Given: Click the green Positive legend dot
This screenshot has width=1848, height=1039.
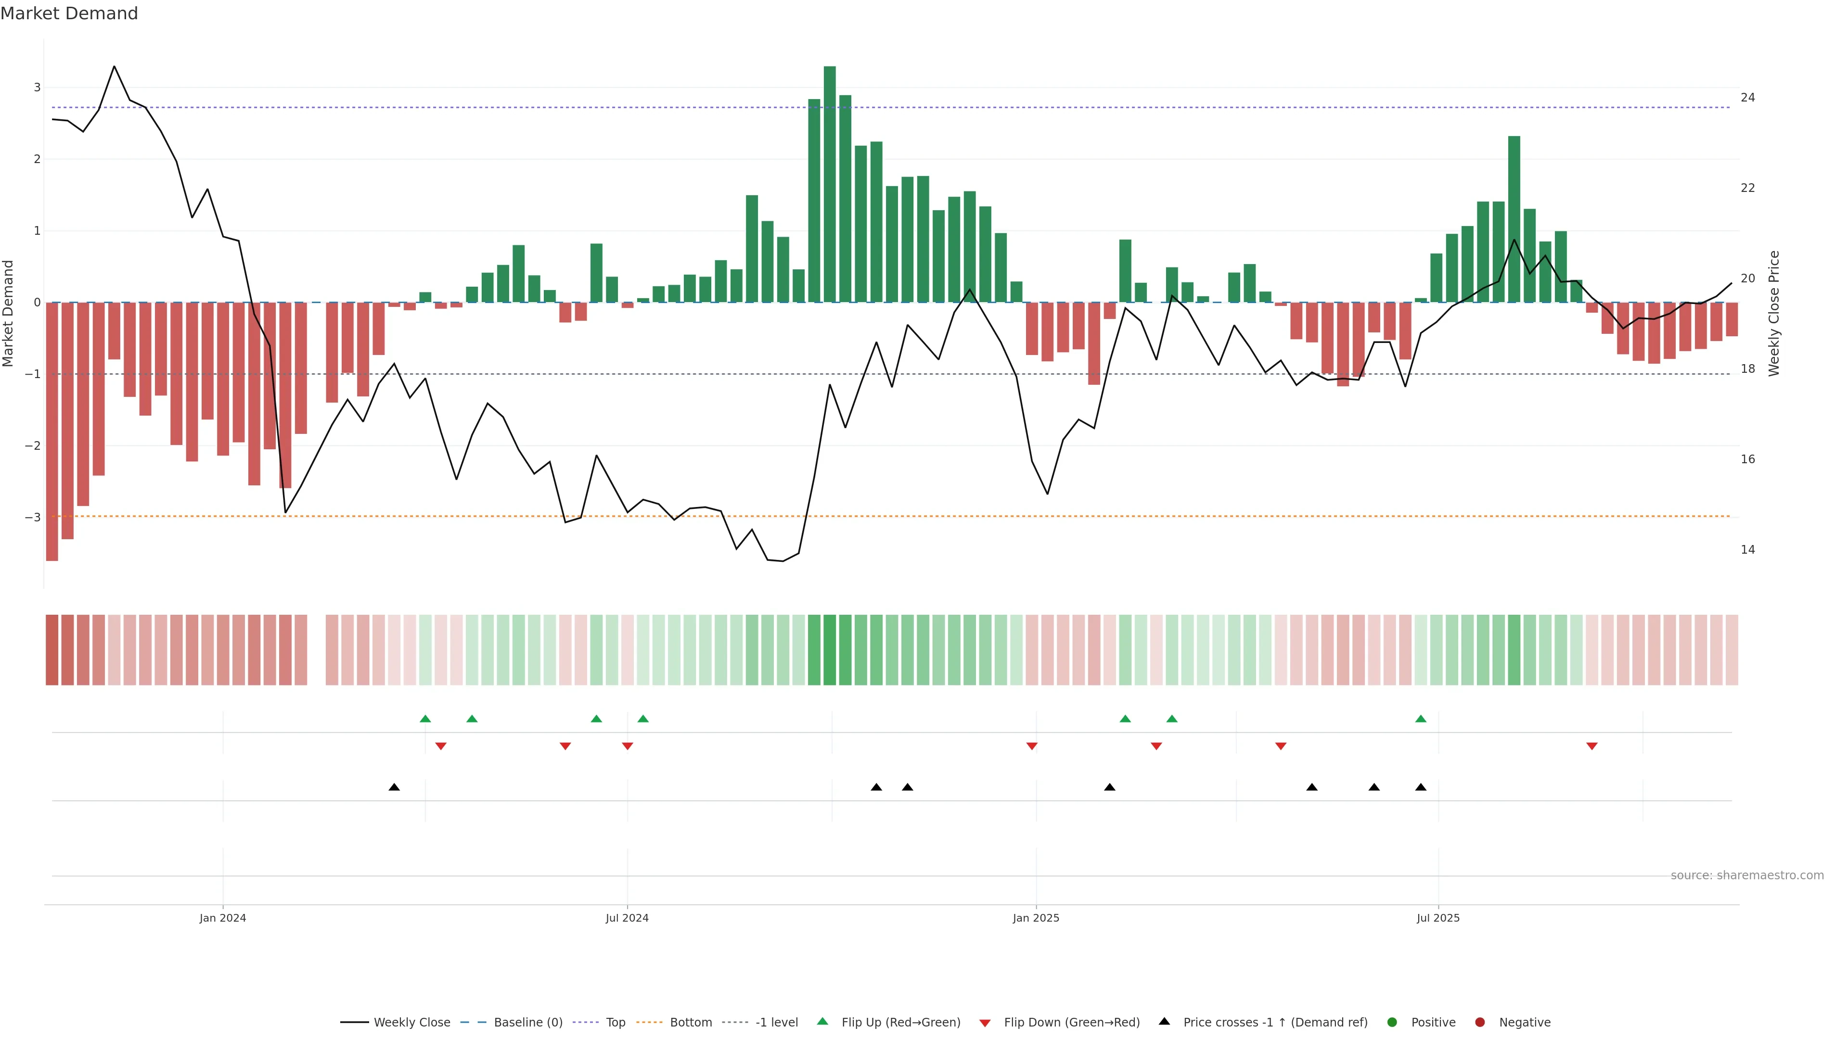Looking at the screenshot, I should (x=1392, y=1023).
